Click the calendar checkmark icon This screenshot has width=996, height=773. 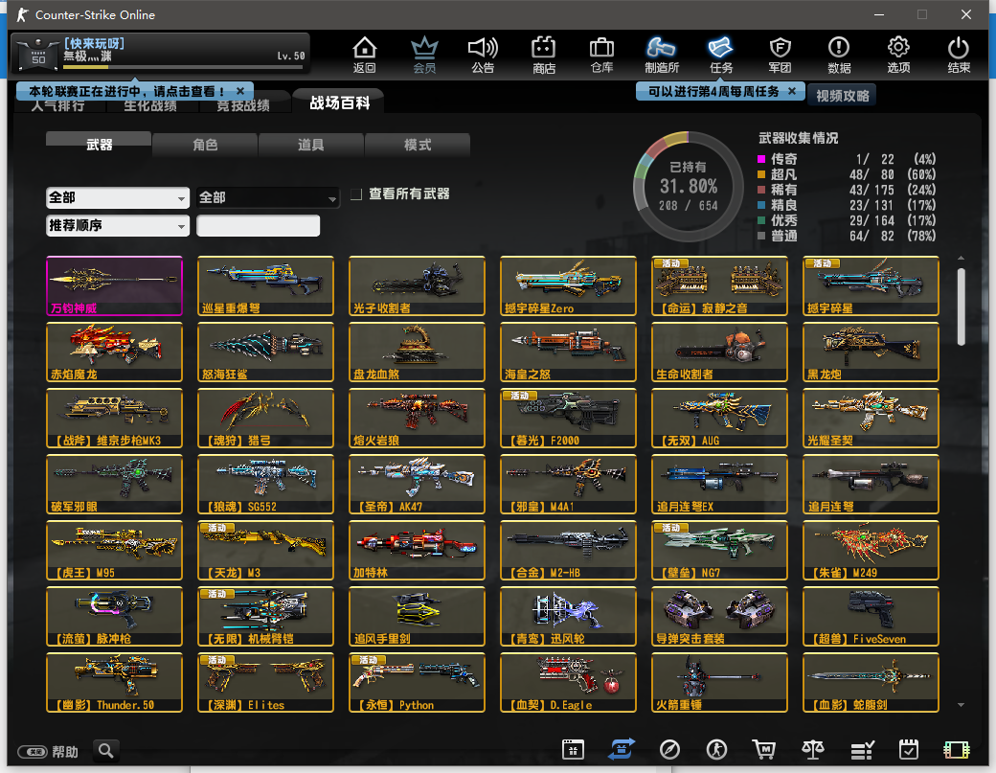(x=909, y=750)
